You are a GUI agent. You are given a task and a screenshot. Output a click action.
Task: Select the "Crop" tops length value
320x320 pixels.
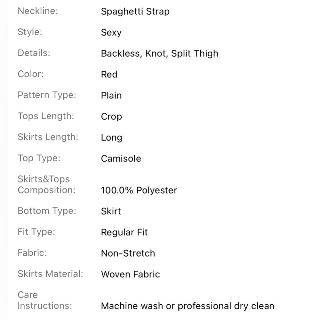click(111, 117)
